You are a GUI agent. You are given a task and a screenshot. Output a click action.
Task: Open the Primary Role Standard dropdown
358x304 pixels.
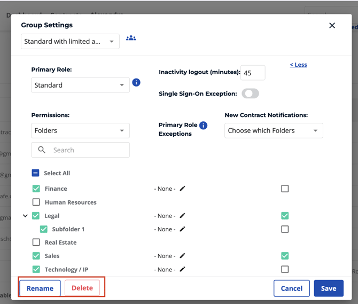pyautogui.click(x=80, y=85)
